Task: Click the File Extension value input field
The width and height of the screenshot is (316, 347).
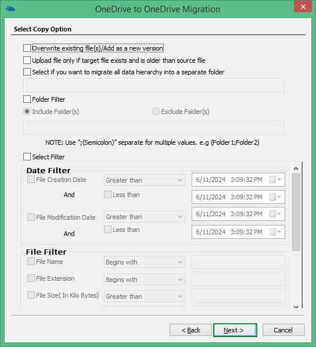Action: coord(238,279)
